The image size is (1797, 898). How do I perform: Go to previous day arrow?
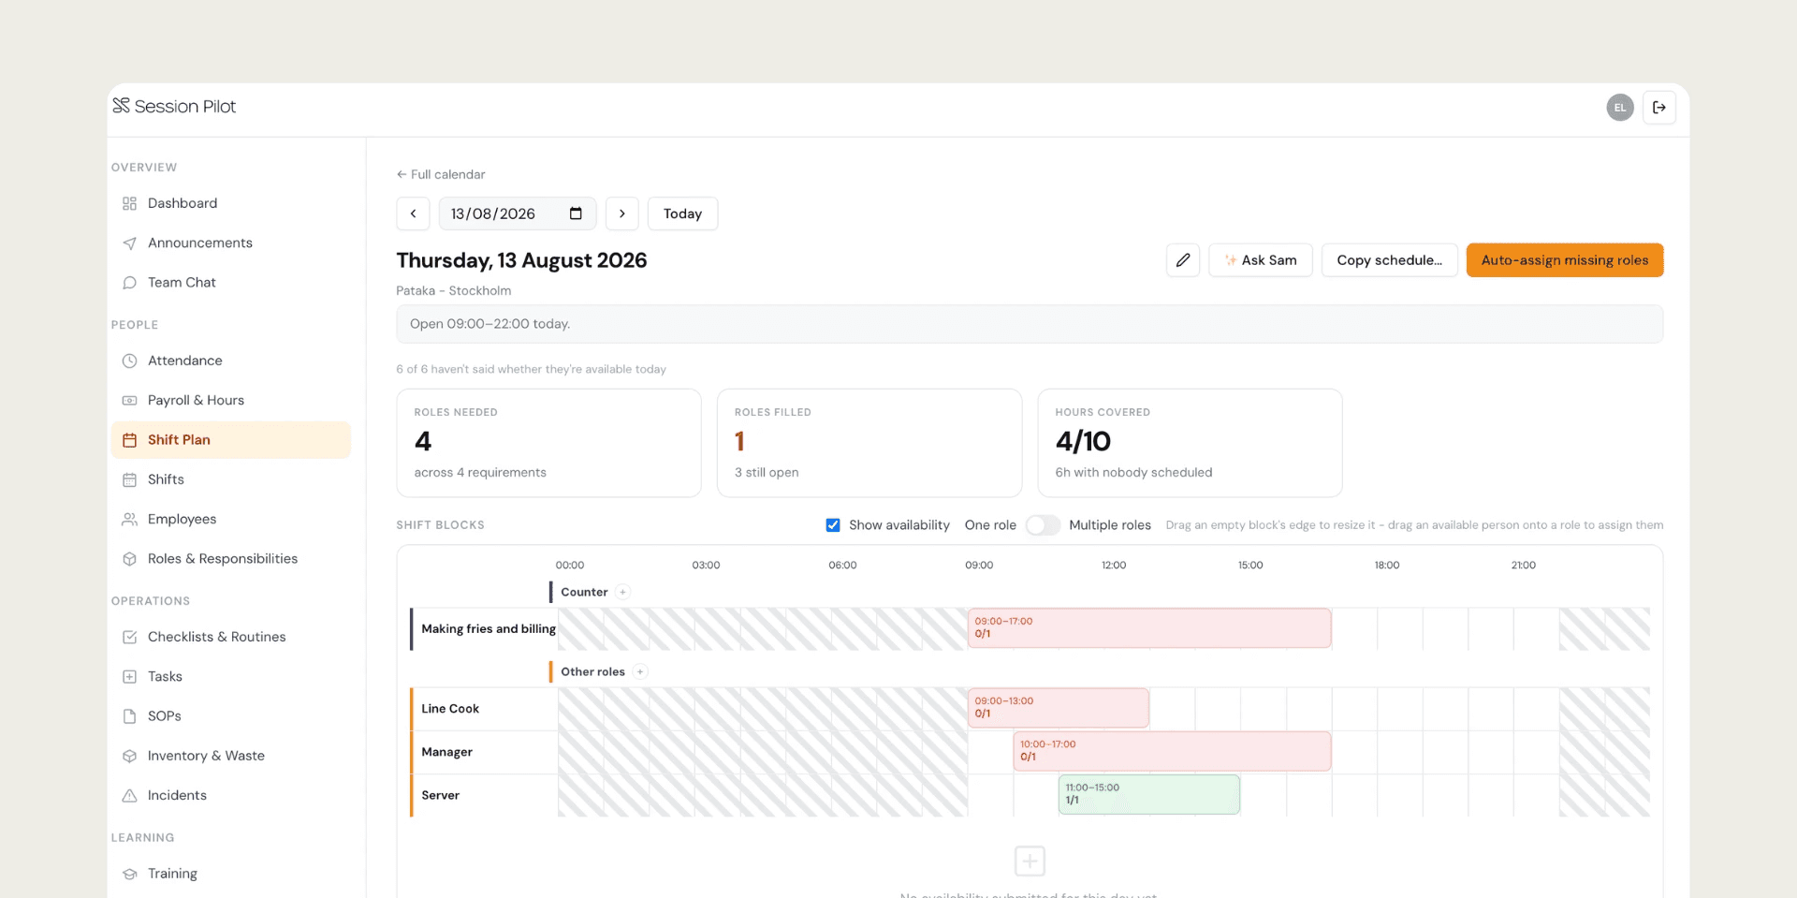point(413,213)
